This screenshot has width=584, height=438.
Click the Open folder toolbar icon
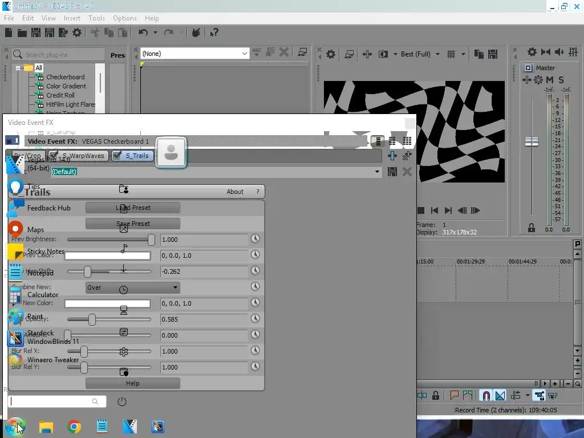click(22, 33)
